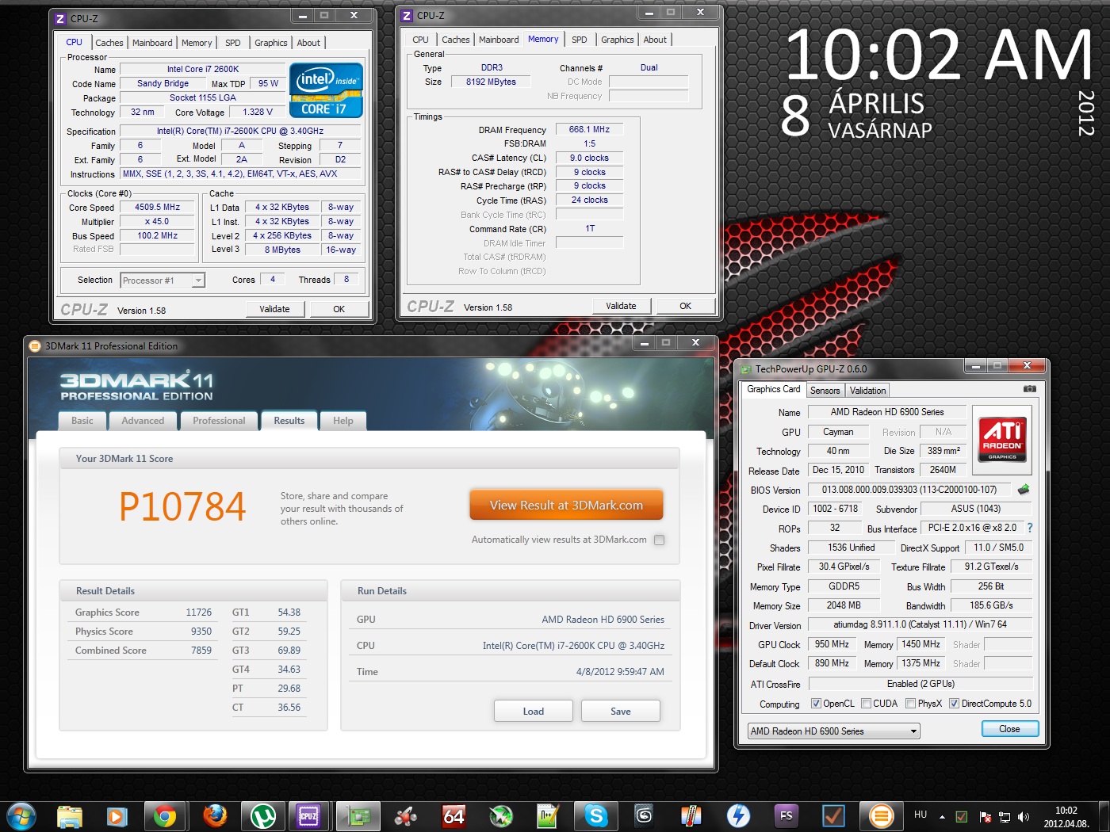This screenshot has width=1110, height=832.
Task: Click the volume speaker tray icon
Action: point(1024,816)
